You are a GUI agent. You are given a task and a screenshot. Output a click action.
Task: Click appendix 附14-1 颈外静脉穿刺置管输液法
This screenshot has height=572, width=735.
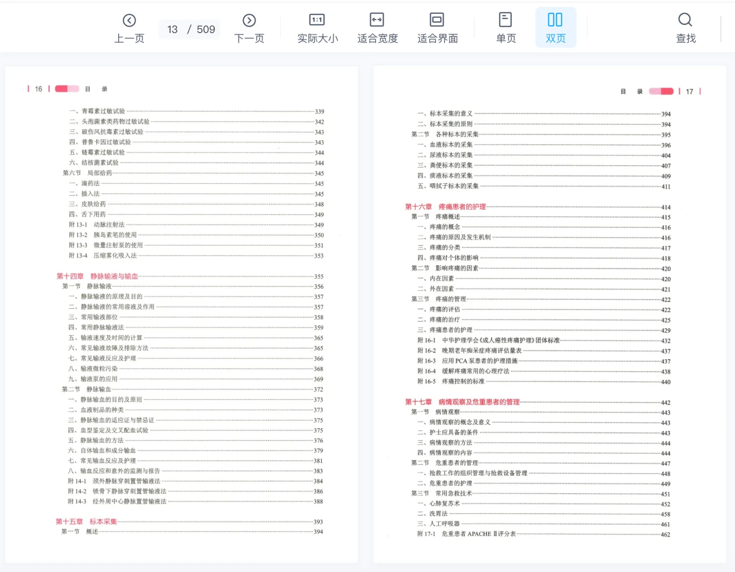[x=114, y=481]
